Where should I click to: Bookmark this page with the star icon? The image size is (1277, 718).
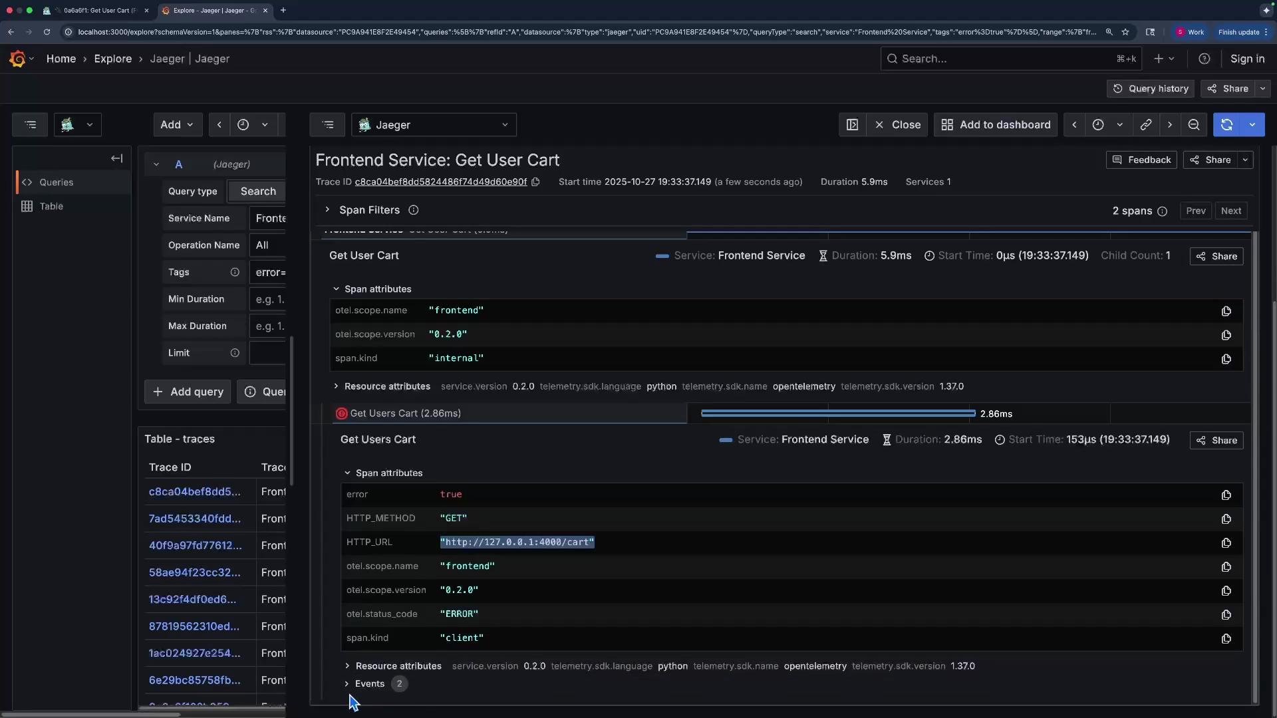point(1125,32)
